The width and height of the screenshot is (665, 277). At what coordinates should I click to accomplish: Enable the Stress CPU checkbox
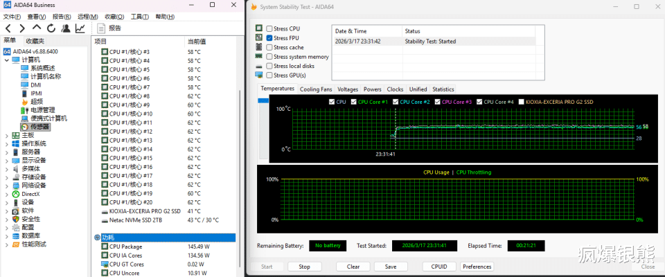[x=269, y=29]
